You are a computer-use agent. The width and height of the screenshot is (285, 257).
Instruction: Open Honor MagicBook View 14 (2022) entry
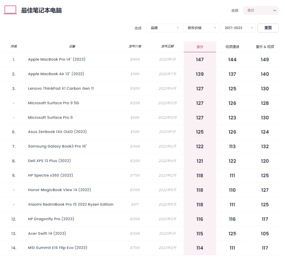59,190
